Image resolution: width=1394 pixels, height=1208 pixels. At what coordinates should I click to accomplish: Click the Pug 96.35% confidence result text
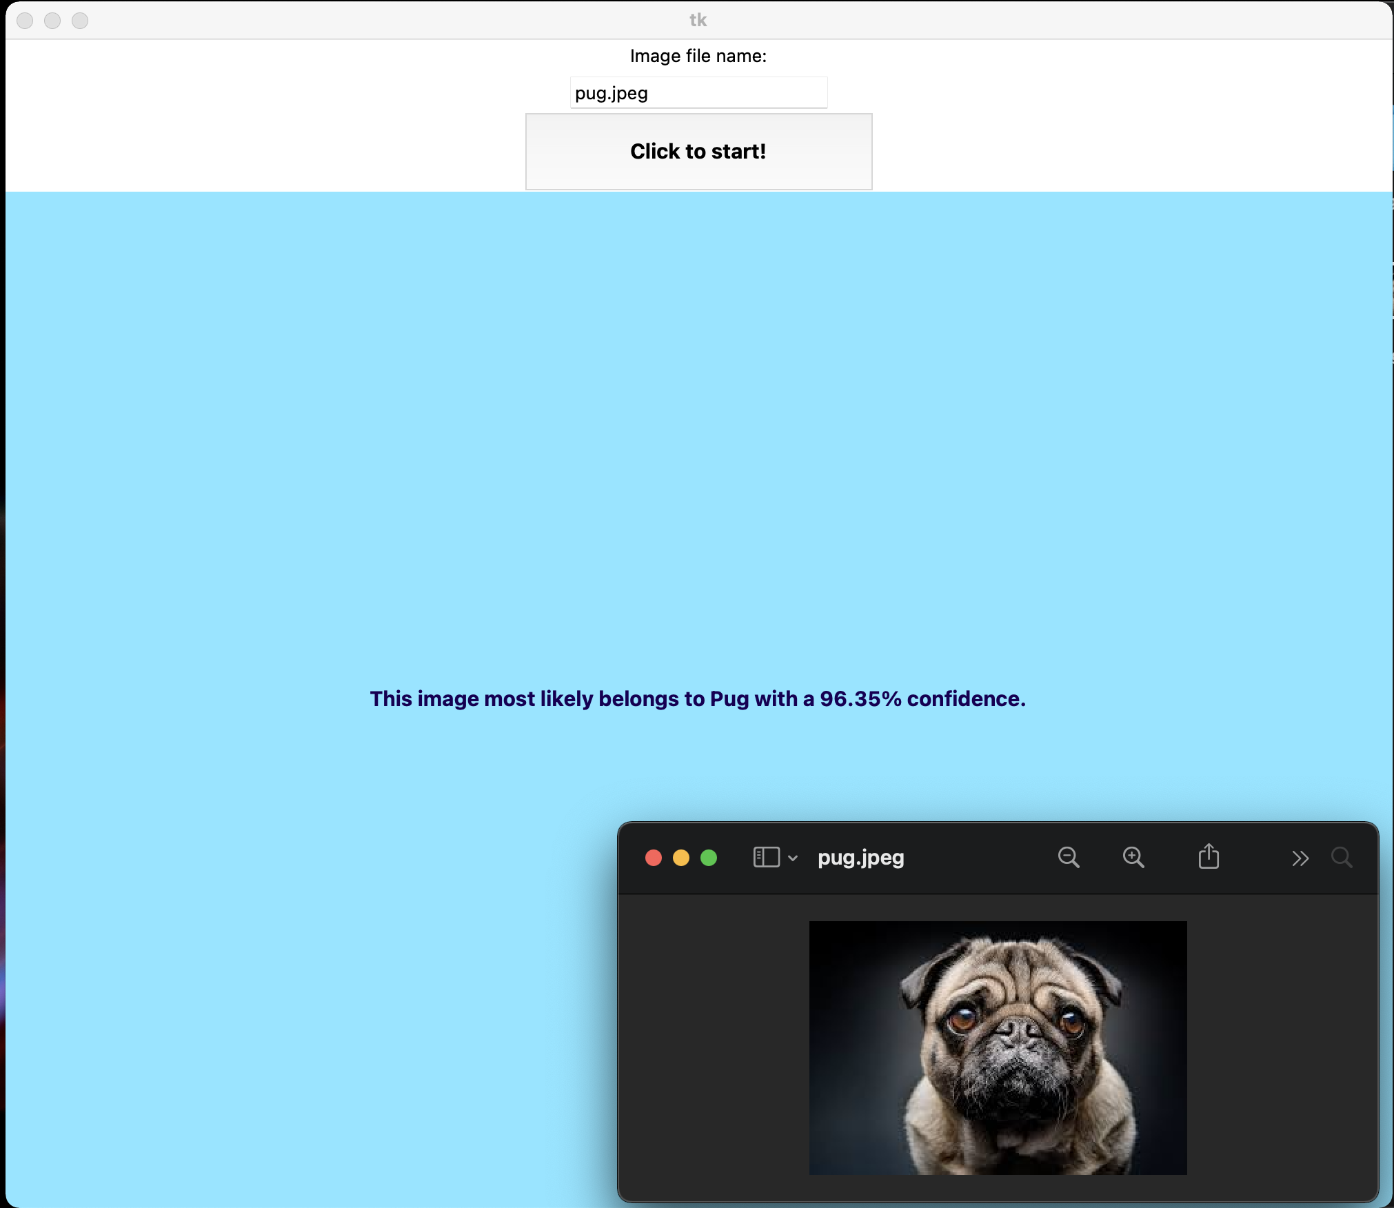[x=698, y=698]
